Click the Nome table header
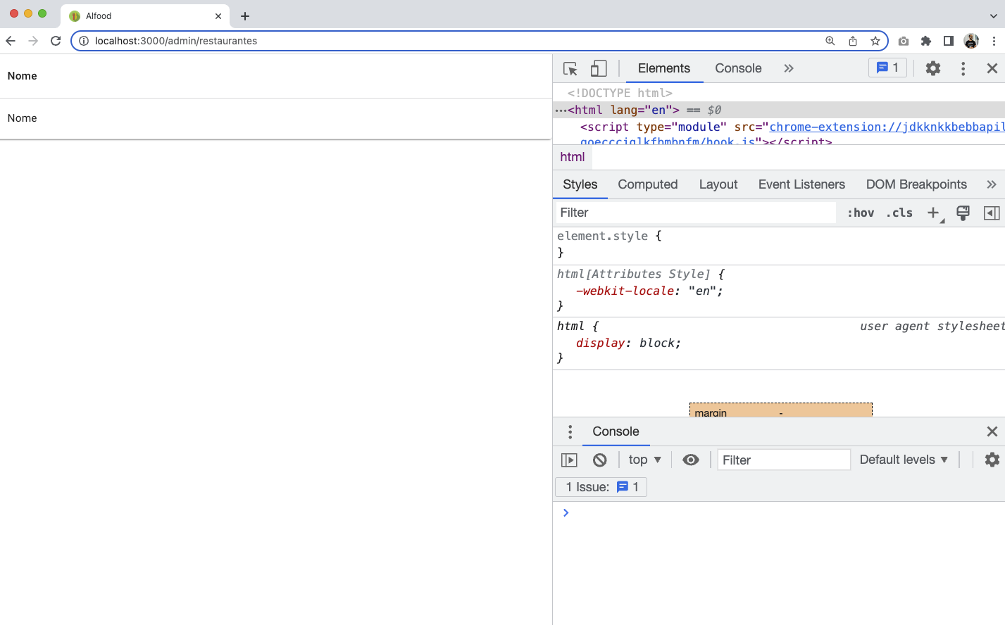Image resolution: width=1005 pixels, height=625 pixels. 23,76
